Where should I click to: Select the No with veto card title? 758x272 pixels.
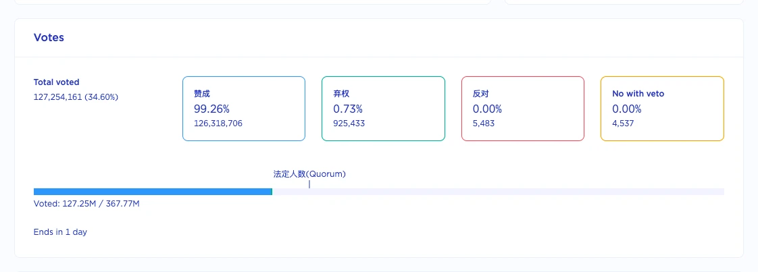[x=638, y=94]
